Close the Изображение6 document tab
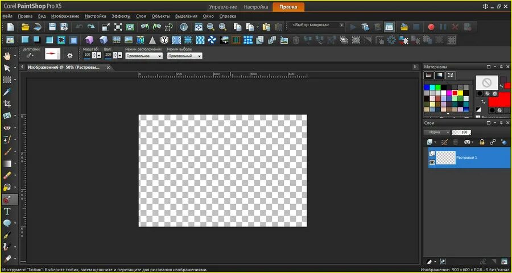Image resolution: width=512 pixels, height=273 pixels. tap(109, 68)
